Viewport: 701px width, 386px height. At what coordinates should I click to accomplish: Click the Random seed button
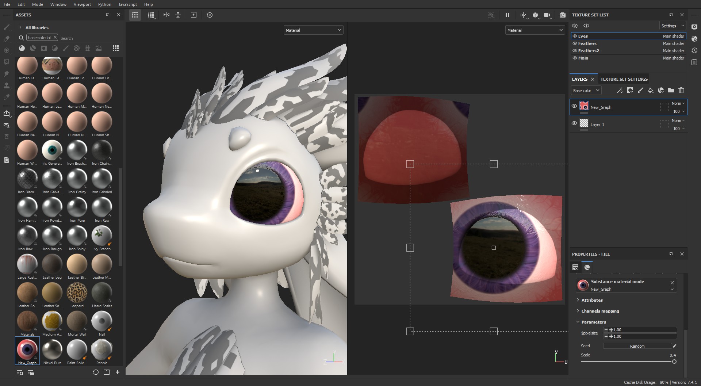pyautogui.click(x=637, y=346)
